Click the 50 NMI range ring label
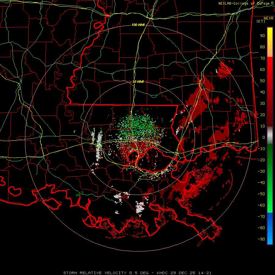This screenshot has height=275, width=275. pos(138,82)
